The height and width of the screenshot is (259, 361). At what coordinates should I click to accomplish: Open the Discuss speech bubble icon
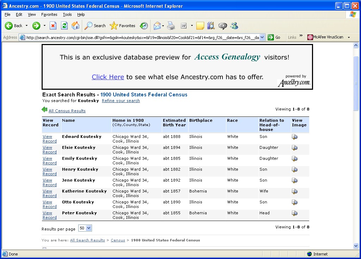222,26
